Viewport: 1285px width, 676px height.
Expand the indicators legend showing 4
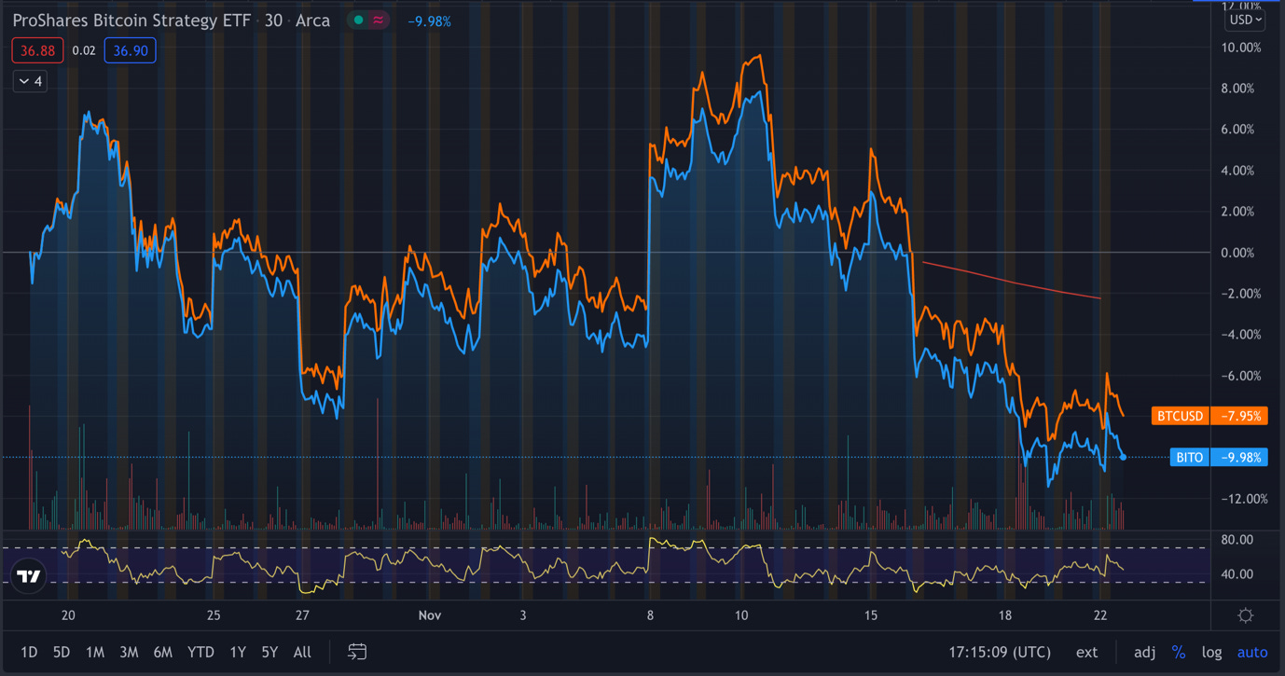click(31, 81)
